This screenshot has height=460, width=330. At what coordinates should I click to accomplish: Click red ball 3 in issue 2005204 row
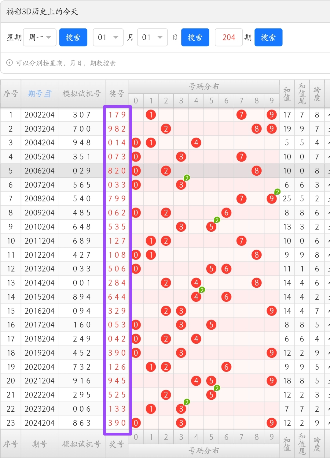(181, 157)
